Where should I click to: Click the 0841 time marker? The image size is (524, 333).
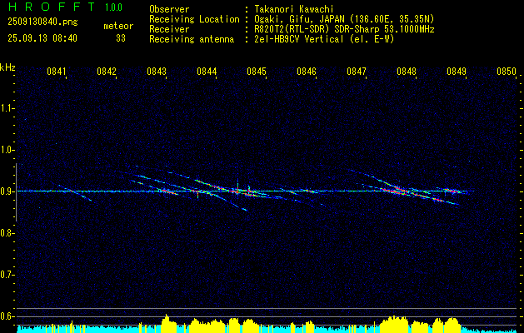57,71
